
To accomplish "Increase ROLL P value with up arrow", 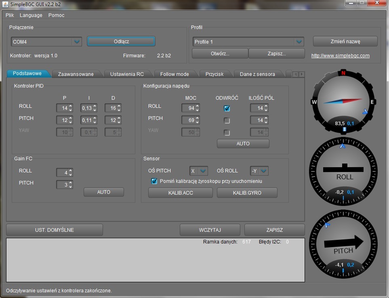I will pyautogui.click(x=71, y=106).
